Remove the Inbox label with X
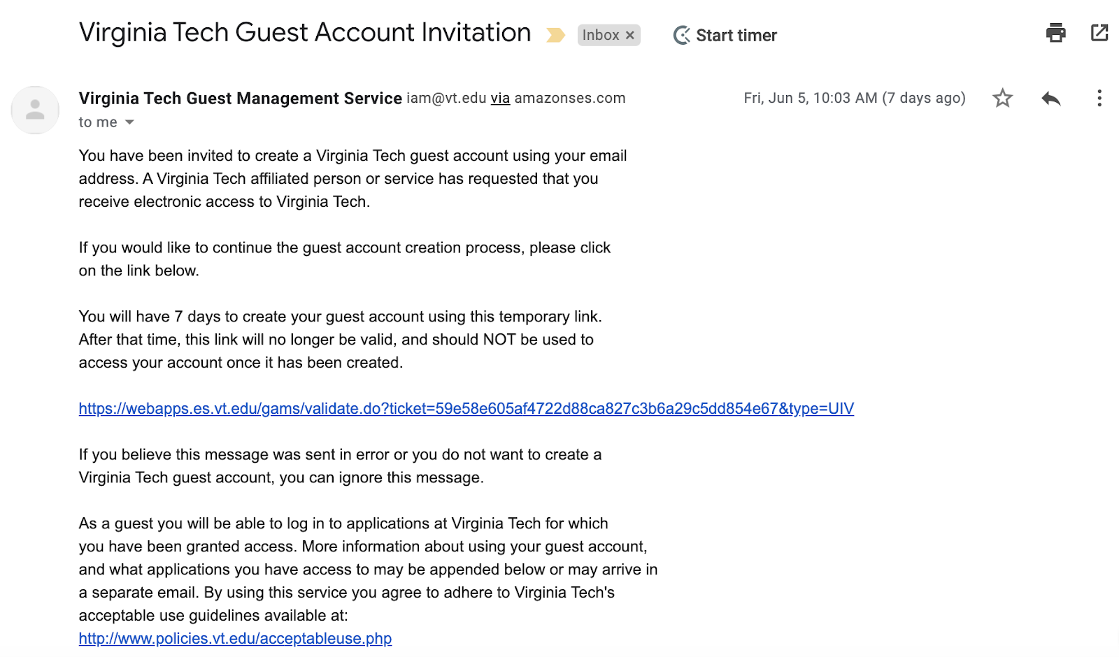 pyautogui.click(x=630, y=35)
